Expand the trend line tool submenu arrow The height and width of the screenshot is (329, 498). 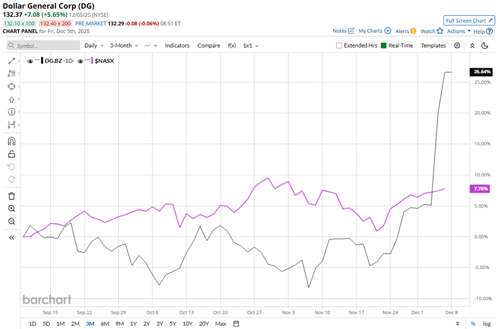coord(19,60)
